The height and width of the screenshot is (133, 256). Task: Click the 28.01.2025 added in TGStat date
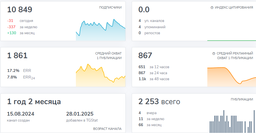[x=80, y=114]
